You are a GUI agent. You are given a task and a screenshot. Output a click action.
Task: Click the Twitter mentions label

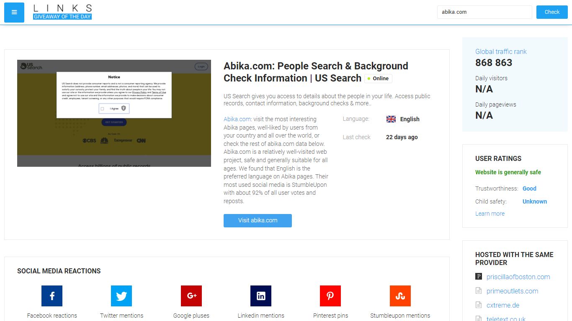[x=121, y=316]
